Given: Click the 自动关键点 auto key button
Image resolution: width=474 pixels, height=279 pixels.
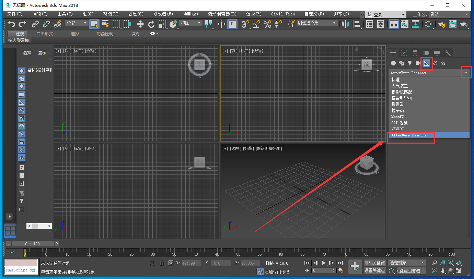Looking at the screenshot, I should [375, 263].
